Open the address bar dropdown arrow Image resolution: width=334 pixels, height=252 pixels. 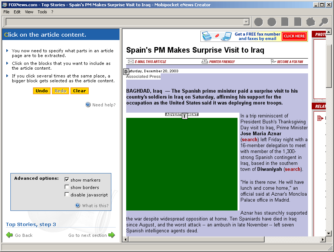[x=246, y=22]
